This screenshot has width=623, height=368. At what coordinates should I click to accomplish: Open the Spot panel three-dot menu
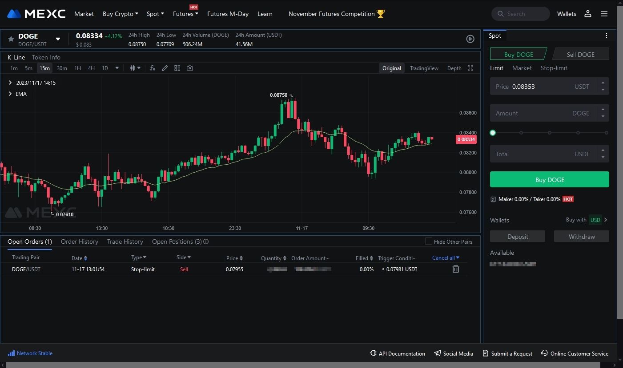[607, 36]
